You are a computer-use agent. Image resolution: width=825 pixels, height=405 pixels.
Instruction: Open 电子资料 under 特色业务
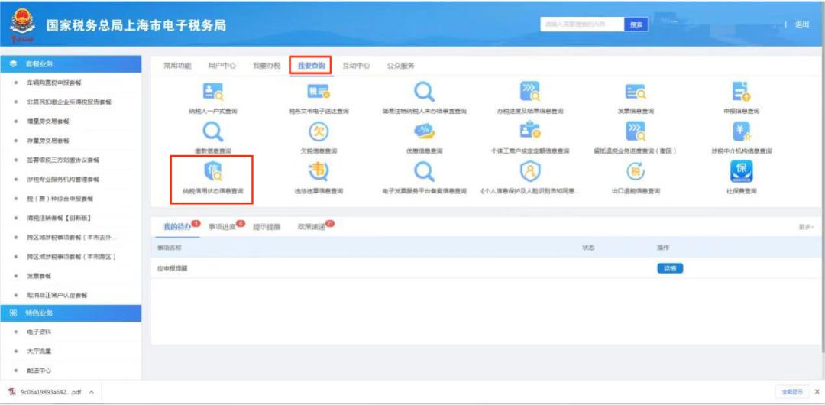[40, 332]
